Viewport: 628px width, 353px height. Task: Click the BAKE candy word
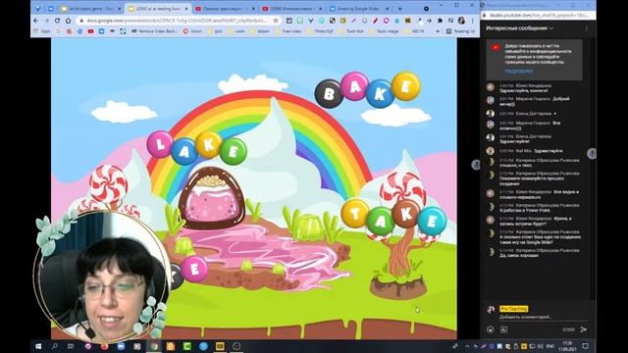pos(367,90)
